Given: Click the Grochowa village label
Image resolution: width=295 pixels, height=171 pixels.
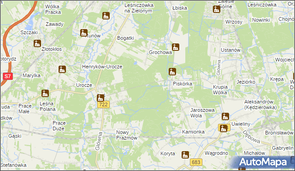Looking at the screenshot, I should coord(160,52).
